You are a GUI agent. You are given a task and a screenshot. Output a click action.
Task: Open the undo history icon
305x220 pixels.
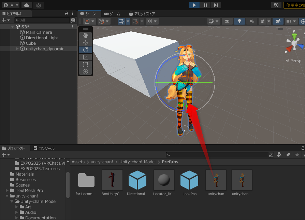click(x=276, y=5)
